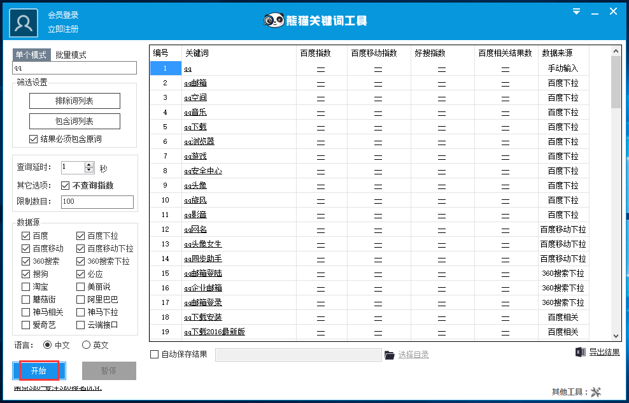Uncheck the 搜狗 data source
Image resolution: width=629 pixels, height=403 pixels.
click(25, 274)
